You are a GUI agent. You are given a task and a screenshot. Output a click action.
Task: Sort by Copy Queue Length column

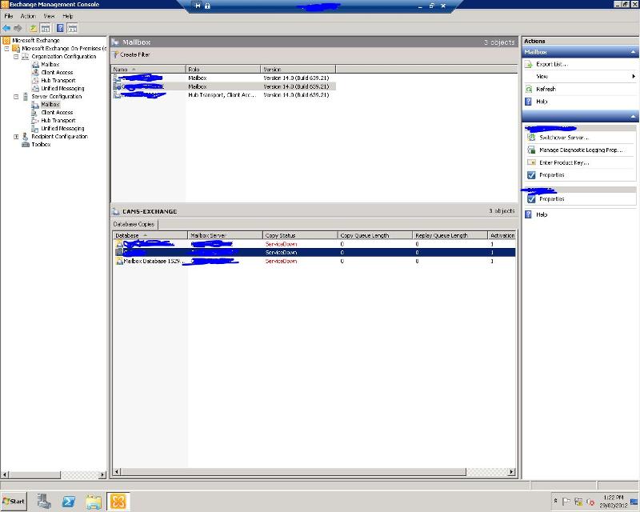375,235
